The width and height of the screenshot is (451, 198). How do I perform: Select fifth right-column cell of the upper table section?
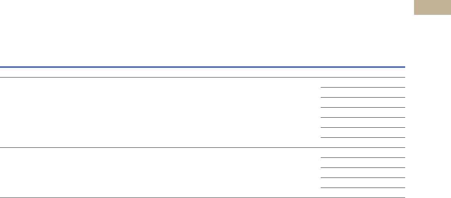(363, 122)
